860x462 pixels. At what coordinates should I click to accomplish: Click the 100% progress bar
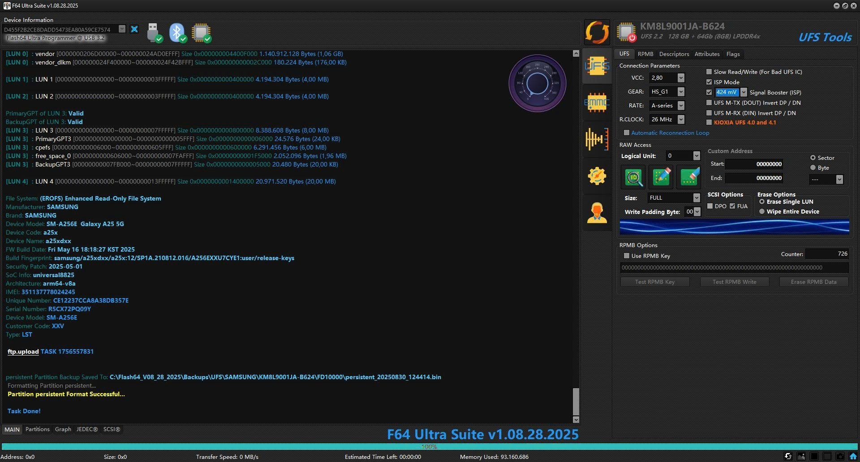coord(430,446)
